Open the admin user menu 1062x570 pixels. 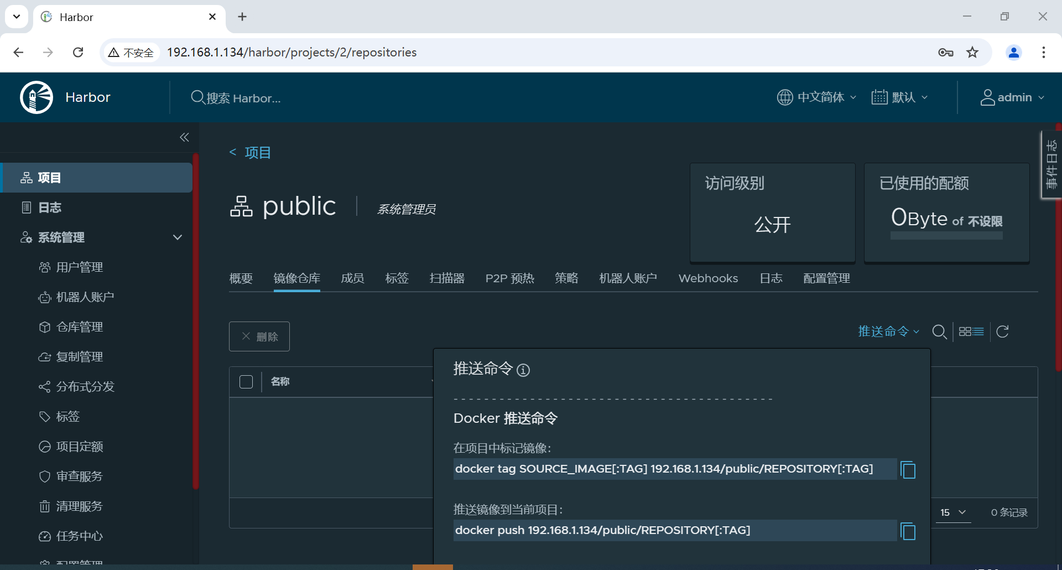(x=1012, y=97)
